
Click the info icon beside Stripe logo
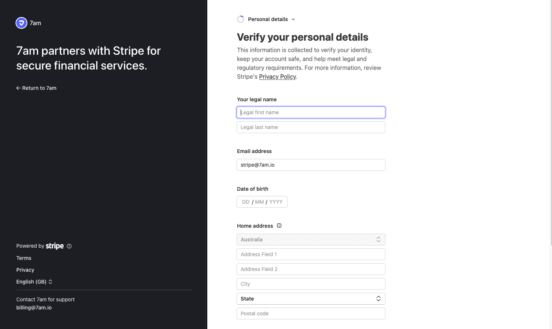pyautogui.click(x=69, y=246)
